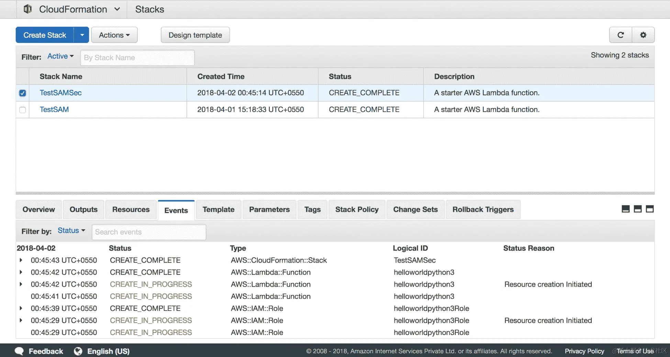
Task: Expand the 00:45:42 CREATE_IN_PROGRESS Lambda event
Action: (21, 284)
